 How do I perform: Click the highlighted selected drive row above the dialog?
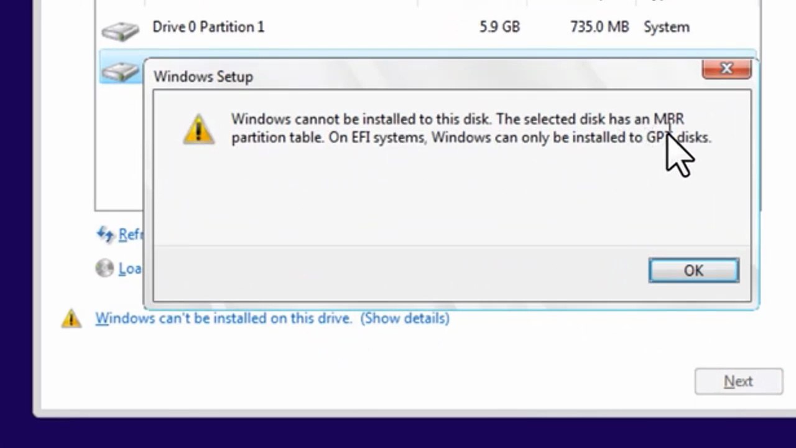tap(435, 54)
